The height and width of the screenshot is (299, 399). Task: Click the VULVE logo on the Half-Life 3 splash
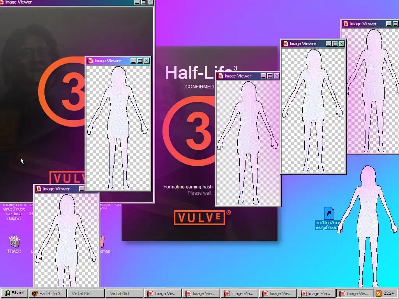click(199, 218)
